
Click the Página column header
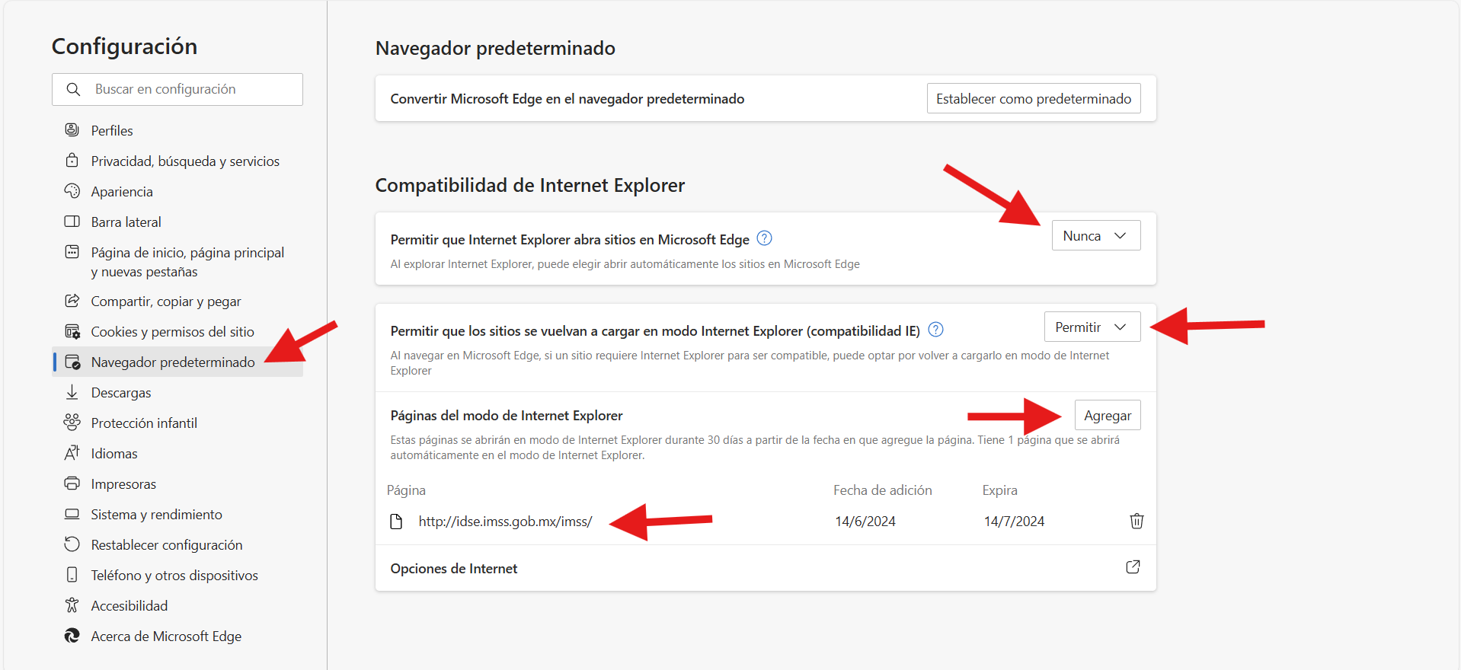coord(406,490)
